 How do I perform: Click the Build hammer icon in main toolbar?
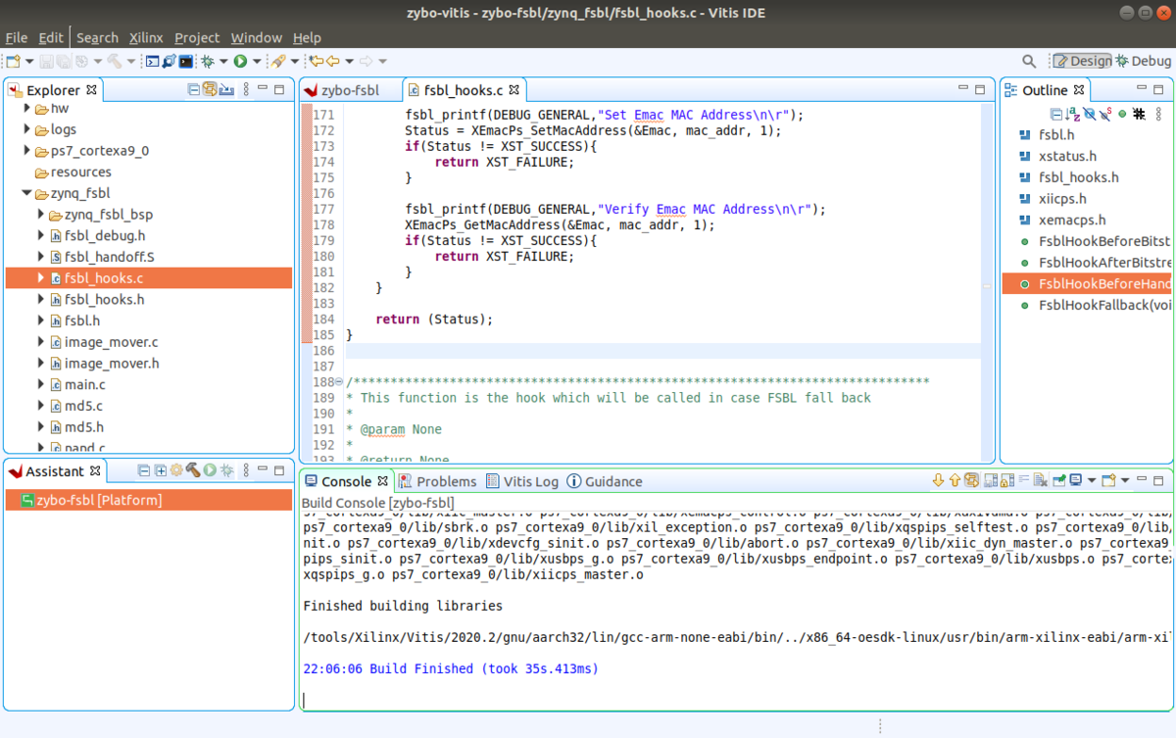tap(115, 62)
